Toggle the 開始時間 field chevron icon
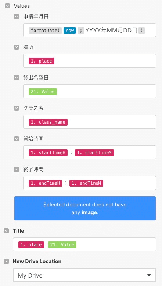The image size is (162, 286). coord(17,139)
